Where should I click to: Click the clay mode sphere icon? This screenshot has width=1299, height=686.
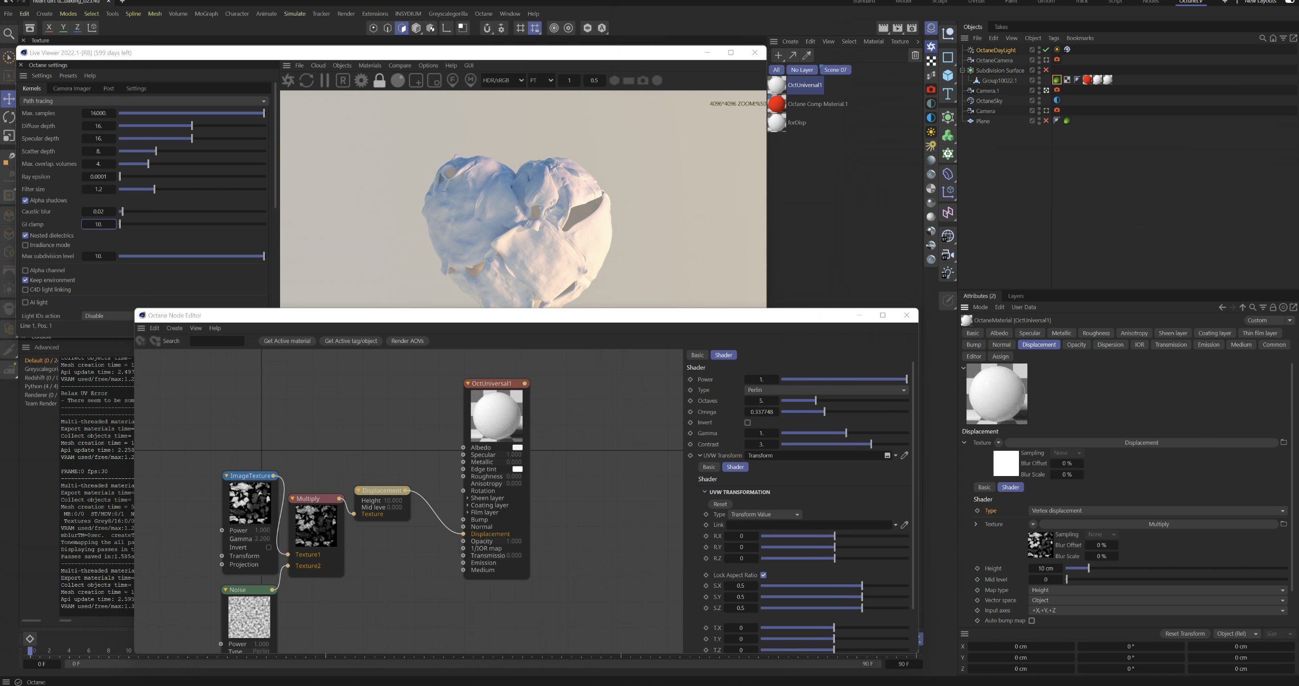click(397, 81)
